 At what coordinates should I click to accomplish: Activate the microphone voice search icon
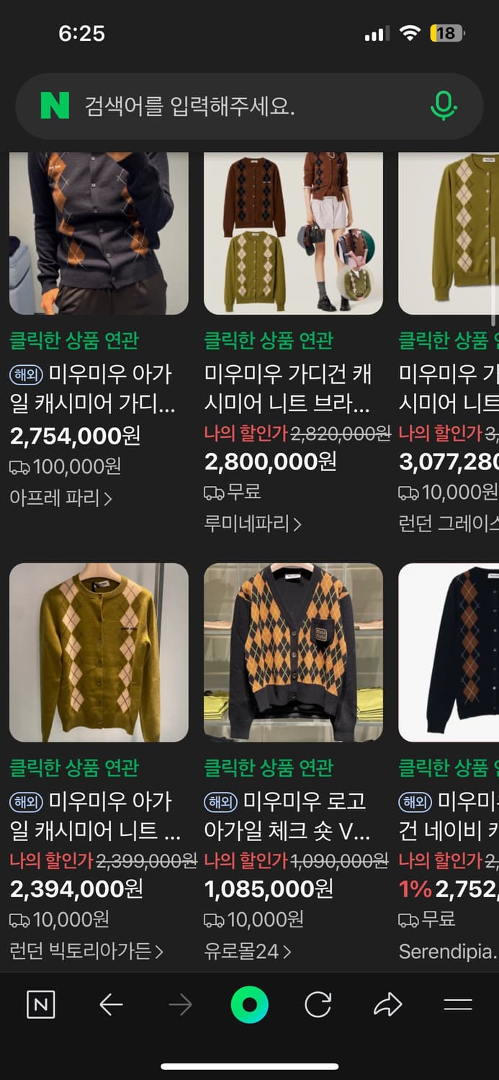click(x=444, y=107)
